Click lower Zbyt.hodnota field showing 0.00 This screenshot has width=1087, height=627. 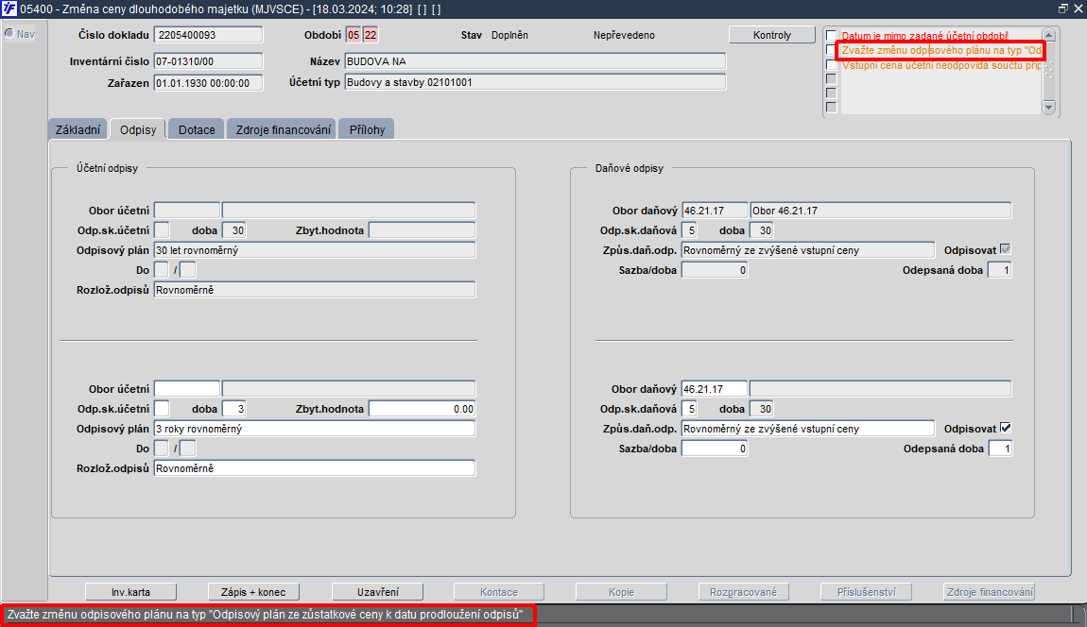(x=423, y=409)
